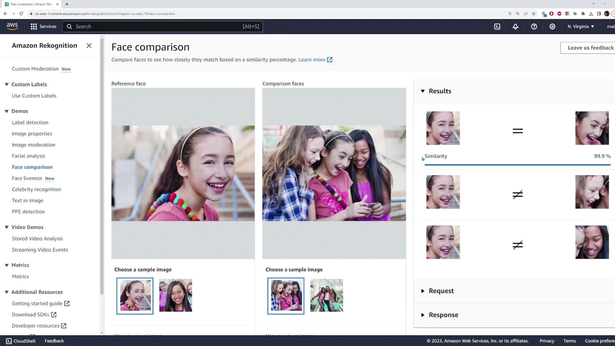Collapse the Results section
Viewport: 615px width, 346px height.
423,91
